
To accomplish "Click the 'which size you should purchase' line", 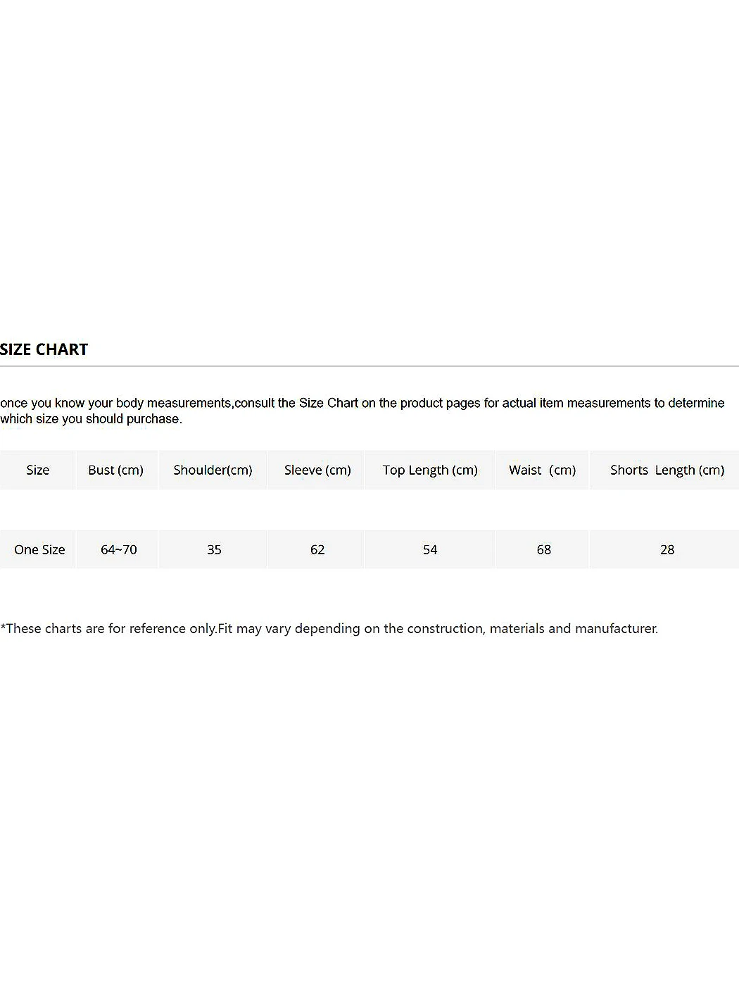I will click(91, 419).
